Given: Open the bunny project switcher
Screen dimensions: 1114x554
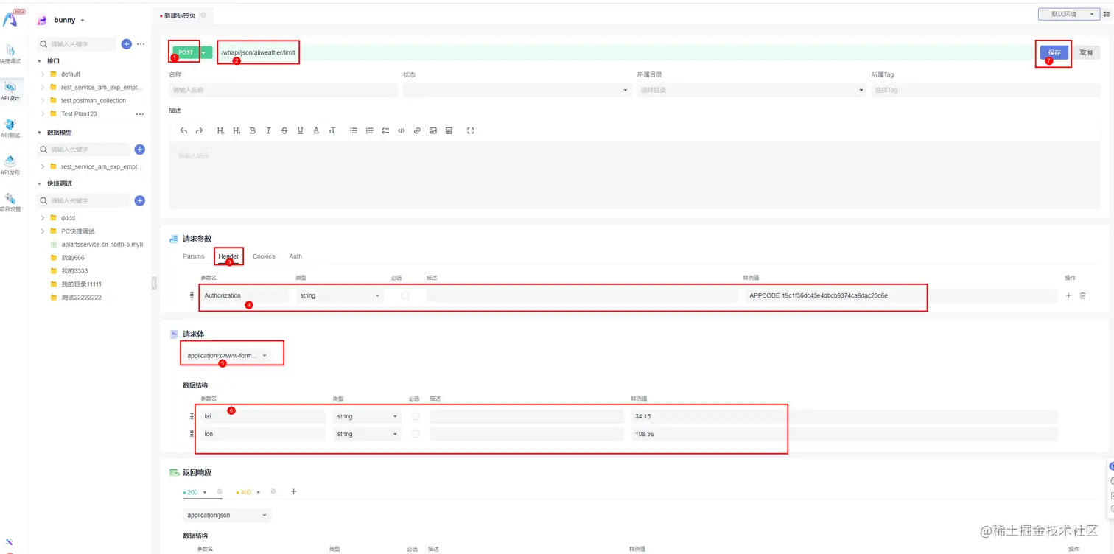Looking at the screenshot, I should [x=68, y=20].
